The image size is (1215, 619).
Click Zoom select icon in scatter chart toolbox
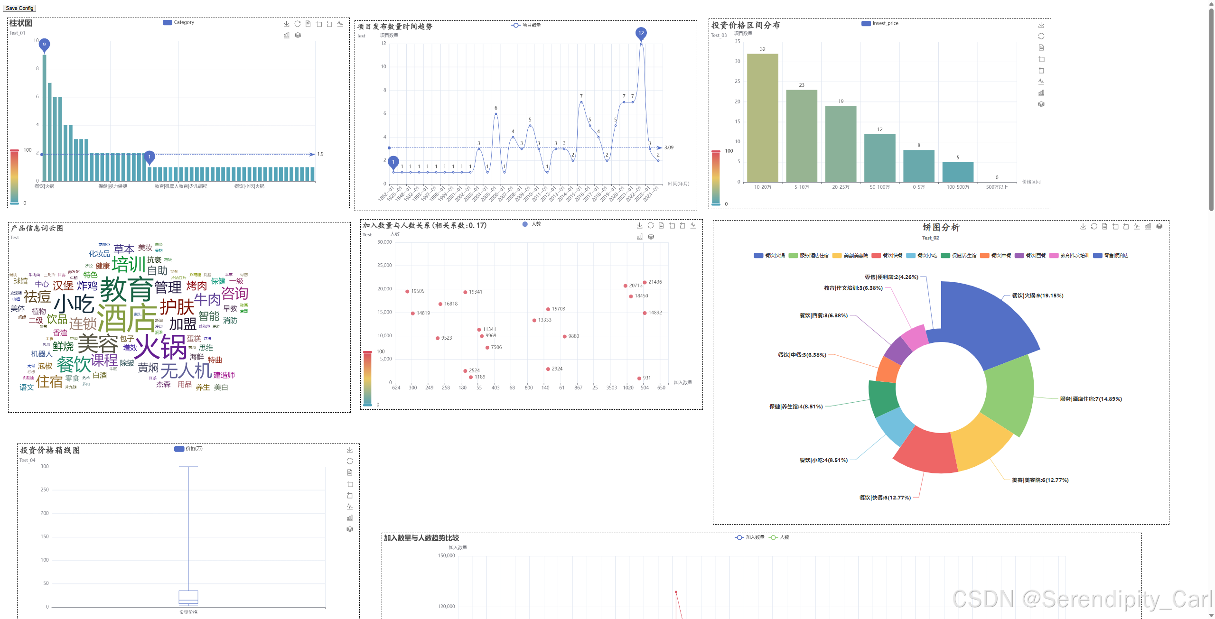pyautogui.click(x=672, y=226)
